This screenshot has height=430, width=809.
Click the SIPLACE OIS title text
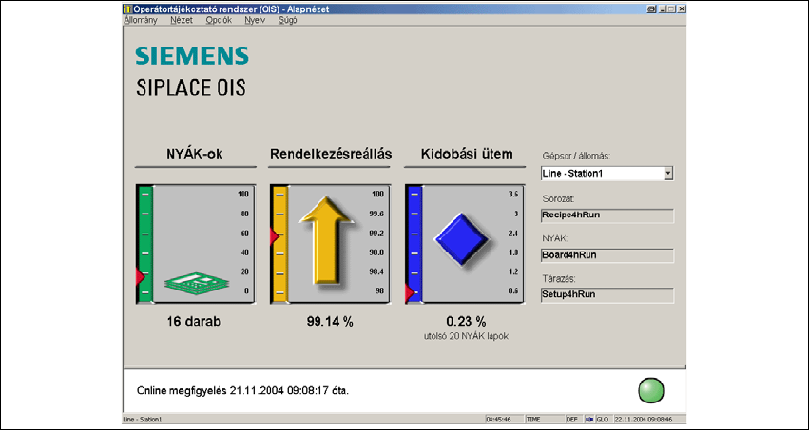191,87
